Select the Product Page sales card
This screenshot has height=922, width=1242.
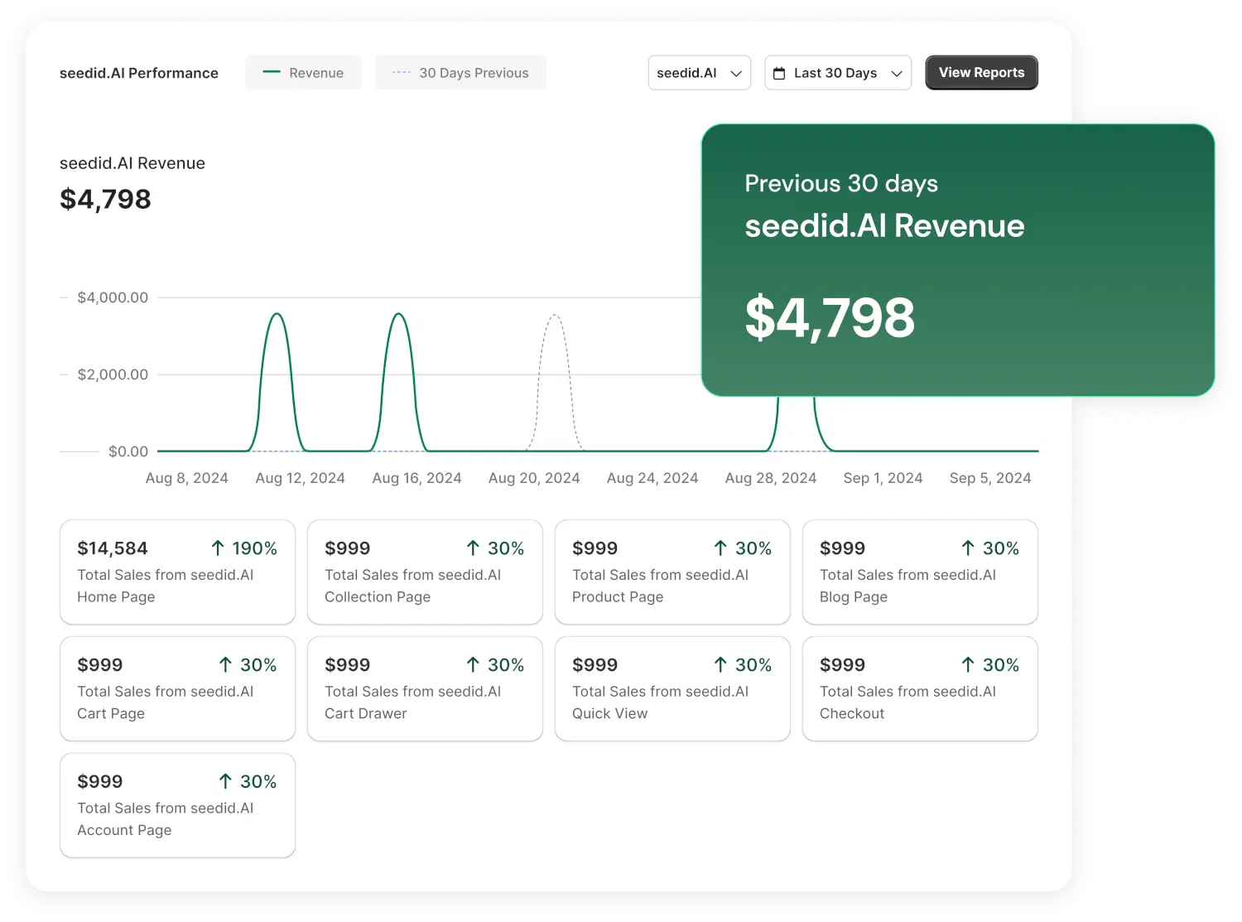672,572
